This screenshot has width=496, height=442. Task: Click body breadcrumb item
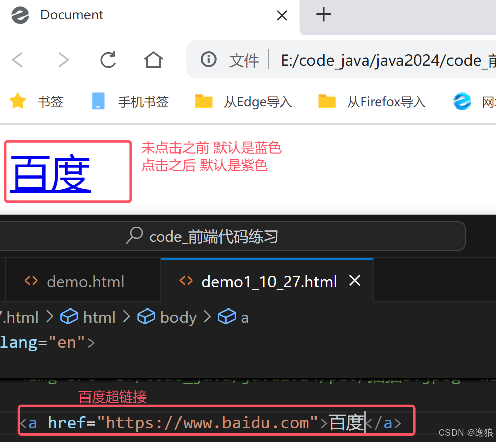pyautogui.click(x=167, y=317)
